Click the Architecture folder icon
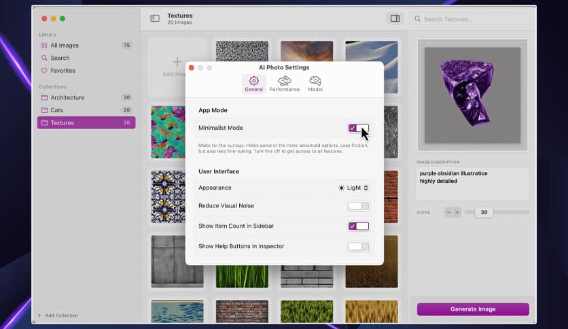This screenshot has height=329, width=568. tap(44, 97)
